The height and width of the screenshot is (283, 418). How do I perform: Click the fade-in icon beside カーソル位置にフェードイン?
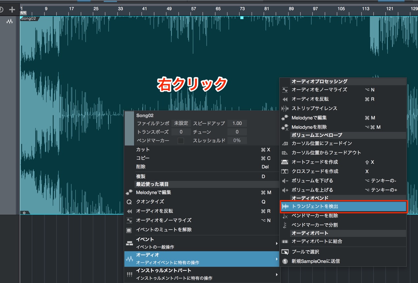pos(285,143)
